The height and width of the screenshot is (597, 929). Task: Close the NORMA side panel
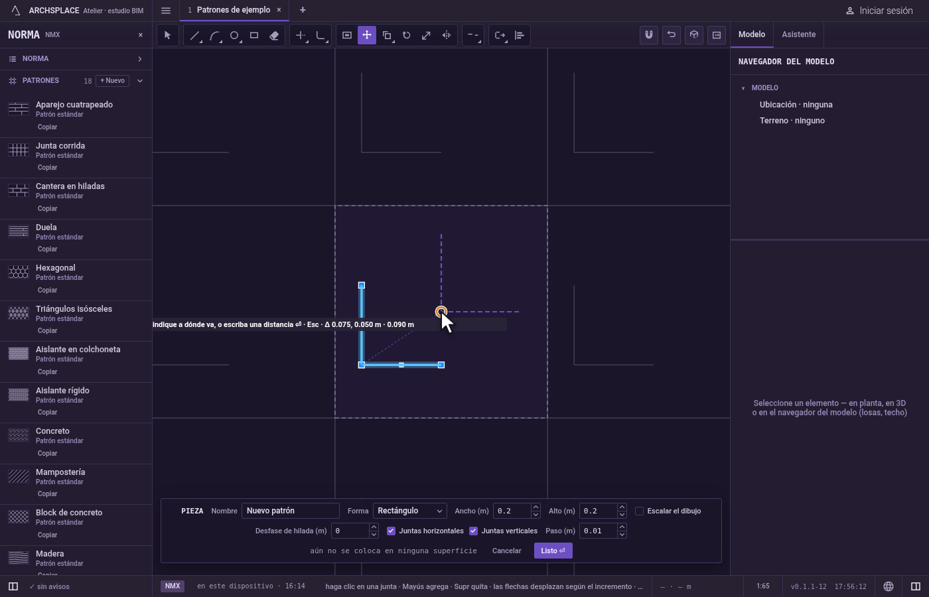tap(141, 35)
